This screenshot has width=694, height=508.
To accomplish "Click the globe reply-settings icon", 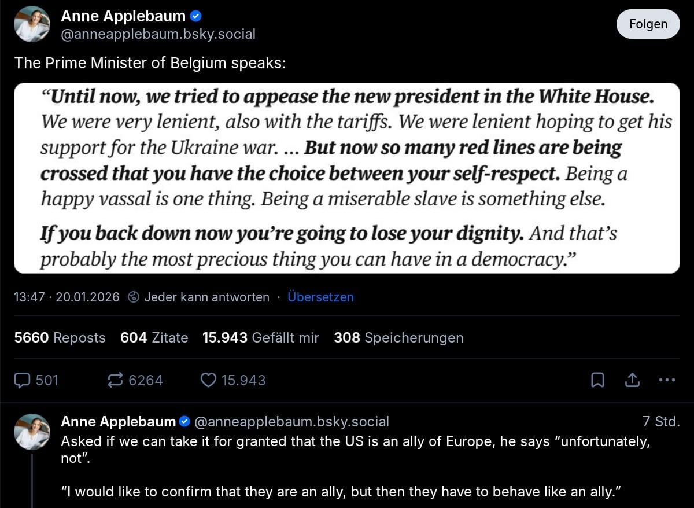I will pyautogui.click(x=134, y=297).
